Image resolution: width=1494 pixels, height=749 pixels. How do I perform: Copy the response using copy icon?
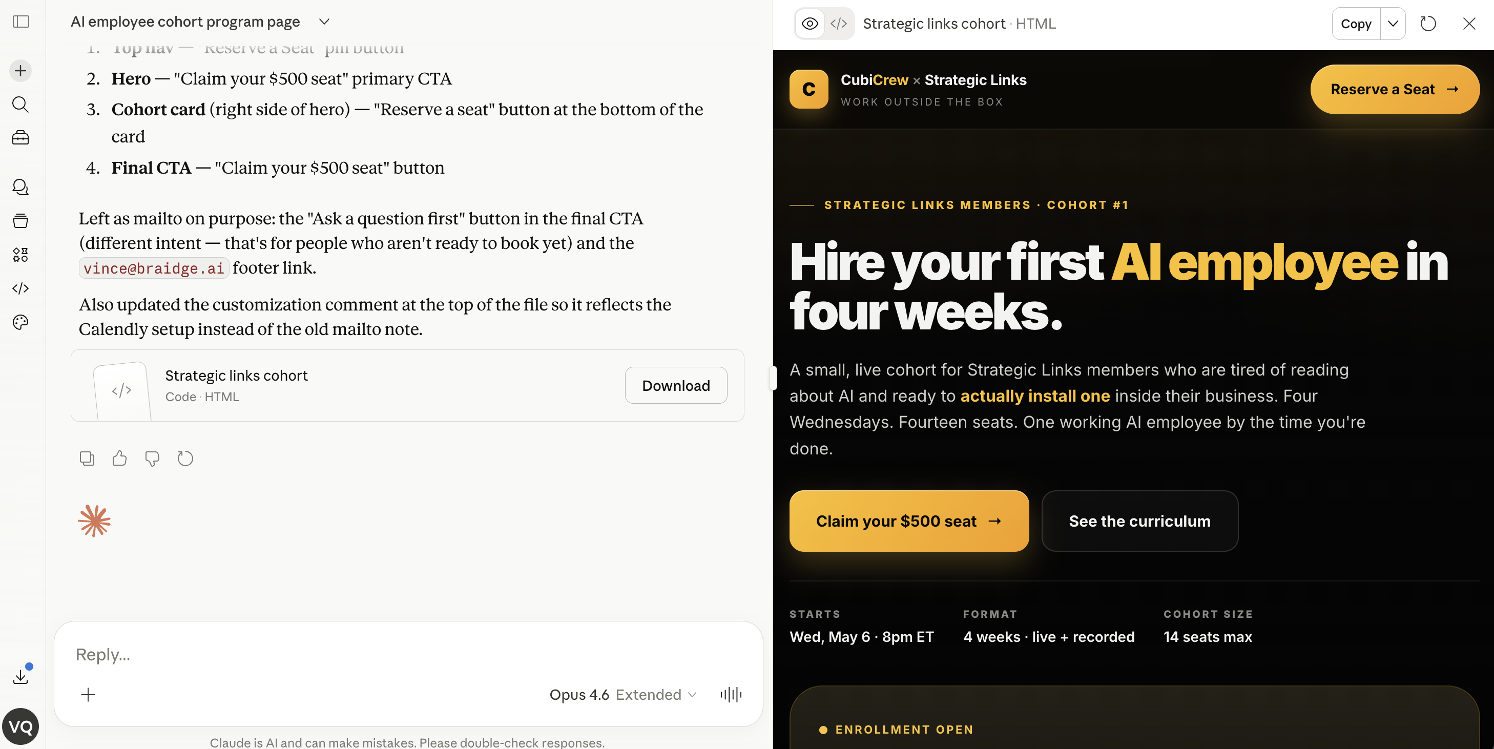coord(87,459)
